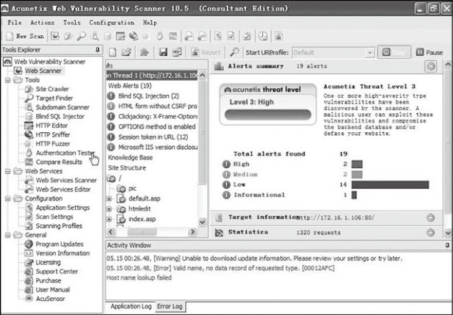This screenshot has width=453, height=315.
Task: Open HTTP Sniffer globe icon in top toolbar
Action: [134, 36]
